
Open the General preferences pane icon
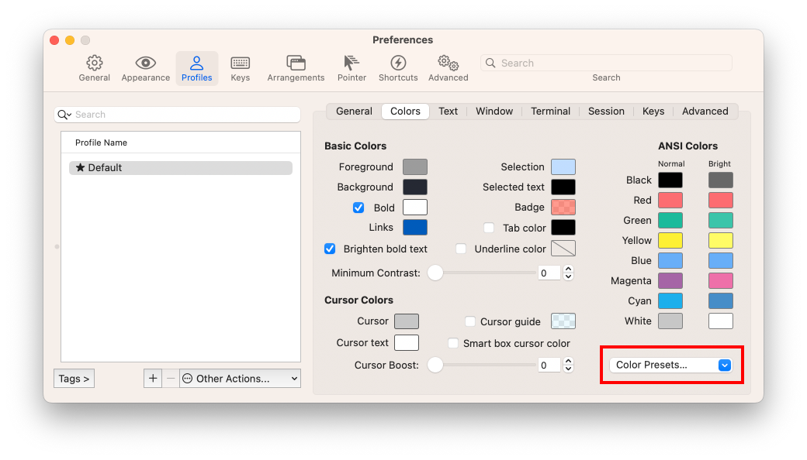(94, 64)
